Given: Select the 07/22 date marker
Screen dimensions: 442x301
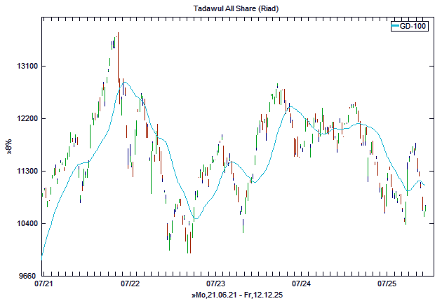Looking at the screenshot, I should tap(130, 284).
